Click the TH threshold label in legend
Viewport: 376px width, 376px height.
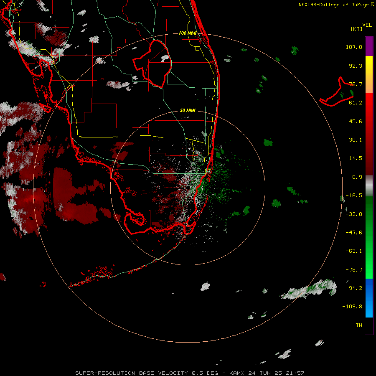tap(359, 325)
